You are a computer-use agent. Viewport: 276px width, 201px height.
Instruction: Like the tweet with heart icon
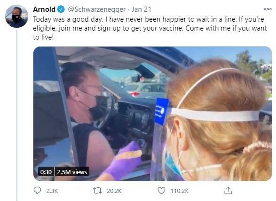tap(161, 191)
